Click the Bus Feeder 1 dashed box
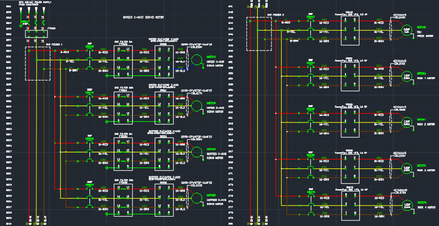Viewport: 439px width, 226px height. coord(38,63)
